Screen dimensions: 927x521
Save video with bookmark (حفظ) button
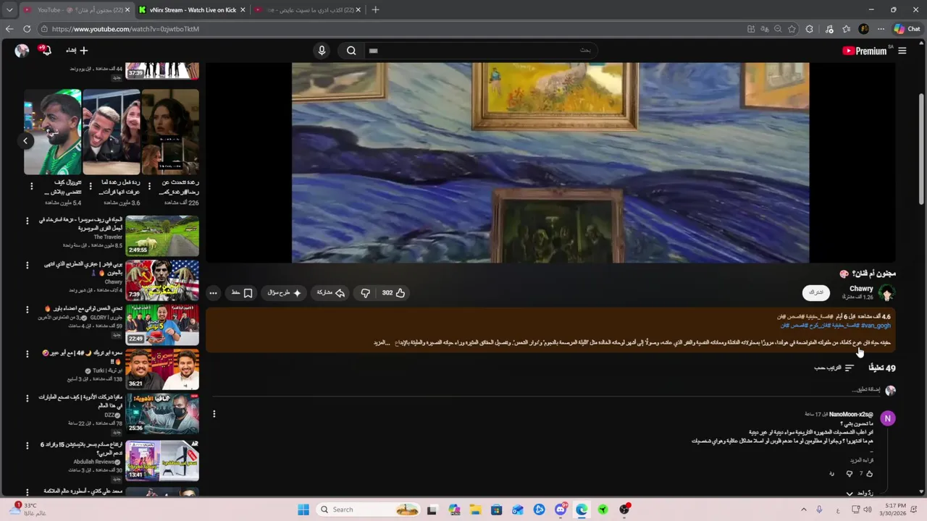(x=242, y=293)
